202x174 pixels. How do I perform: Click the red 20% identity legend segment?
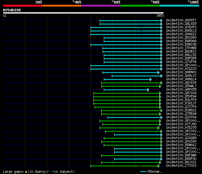tap(23, 6)
